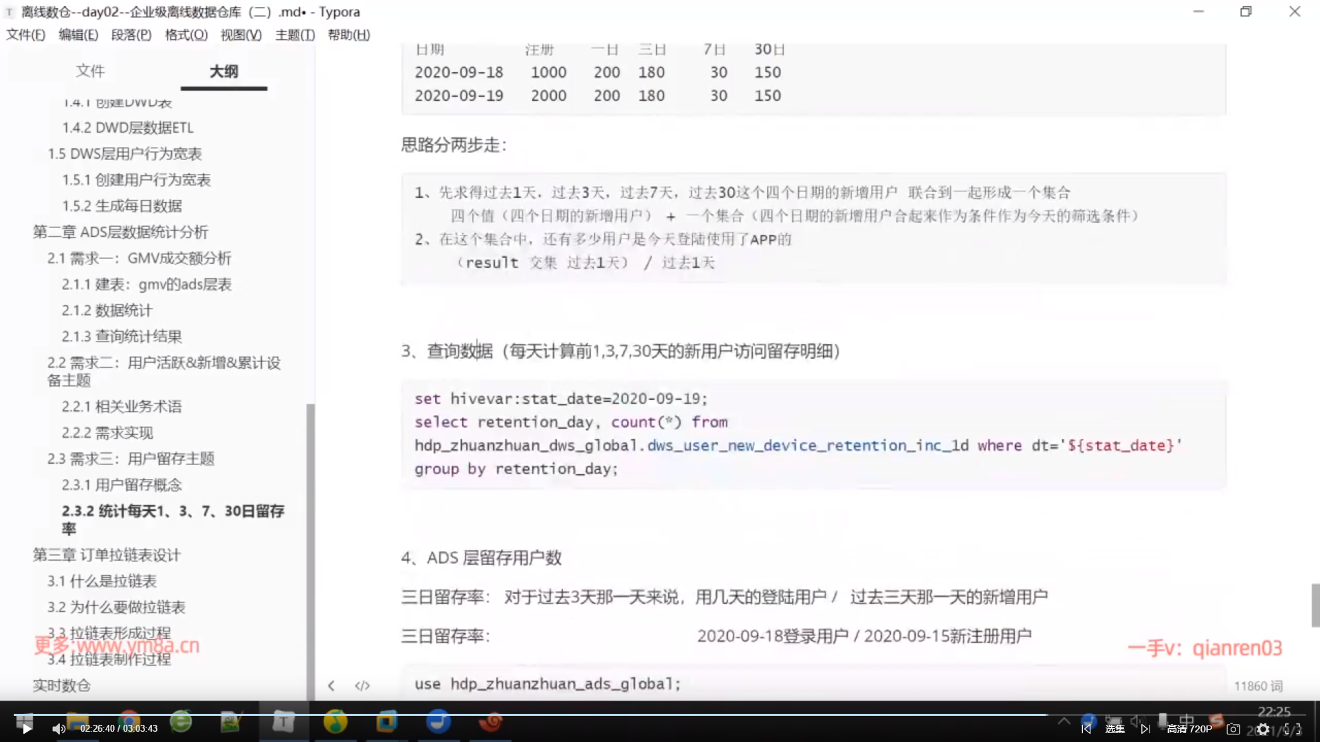1320x742 pixels.
Task: Enter fullscreen with the brackets icon
Action: (x=1292, y=729)
